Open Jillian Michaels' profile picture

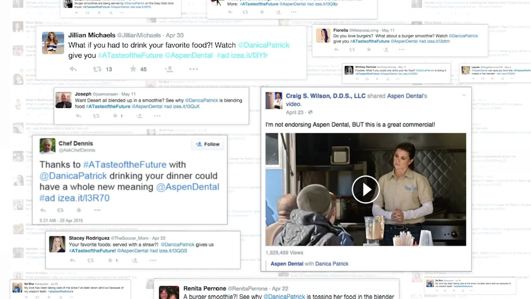tap(53, 43)
